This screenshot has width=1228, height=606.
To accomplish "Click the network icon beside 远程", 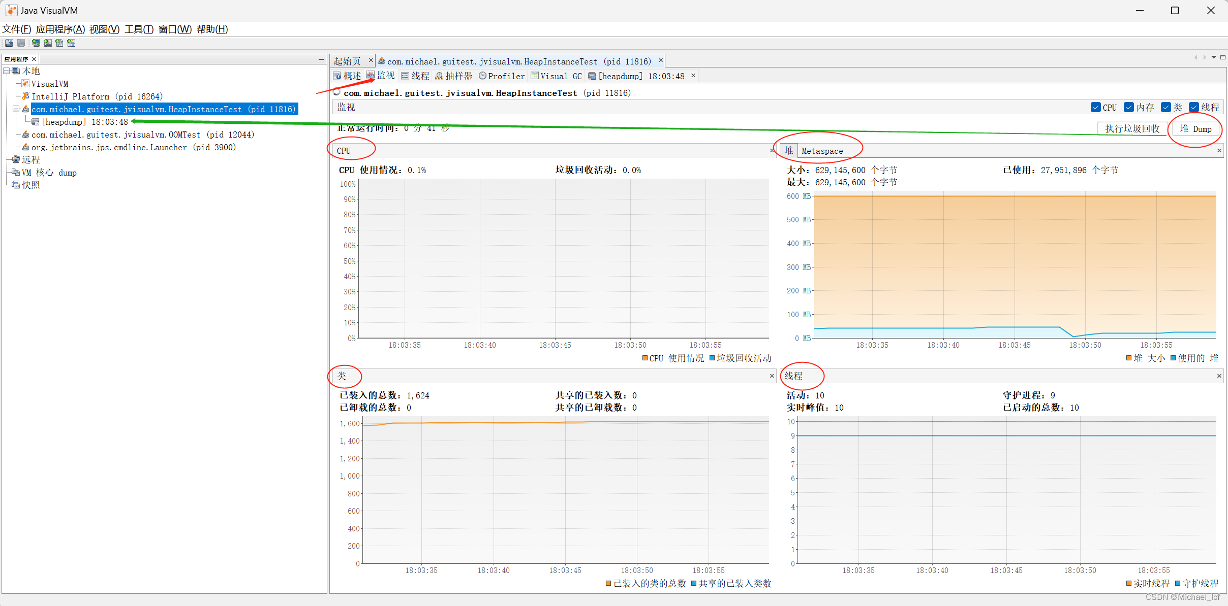I will point(16,160).
